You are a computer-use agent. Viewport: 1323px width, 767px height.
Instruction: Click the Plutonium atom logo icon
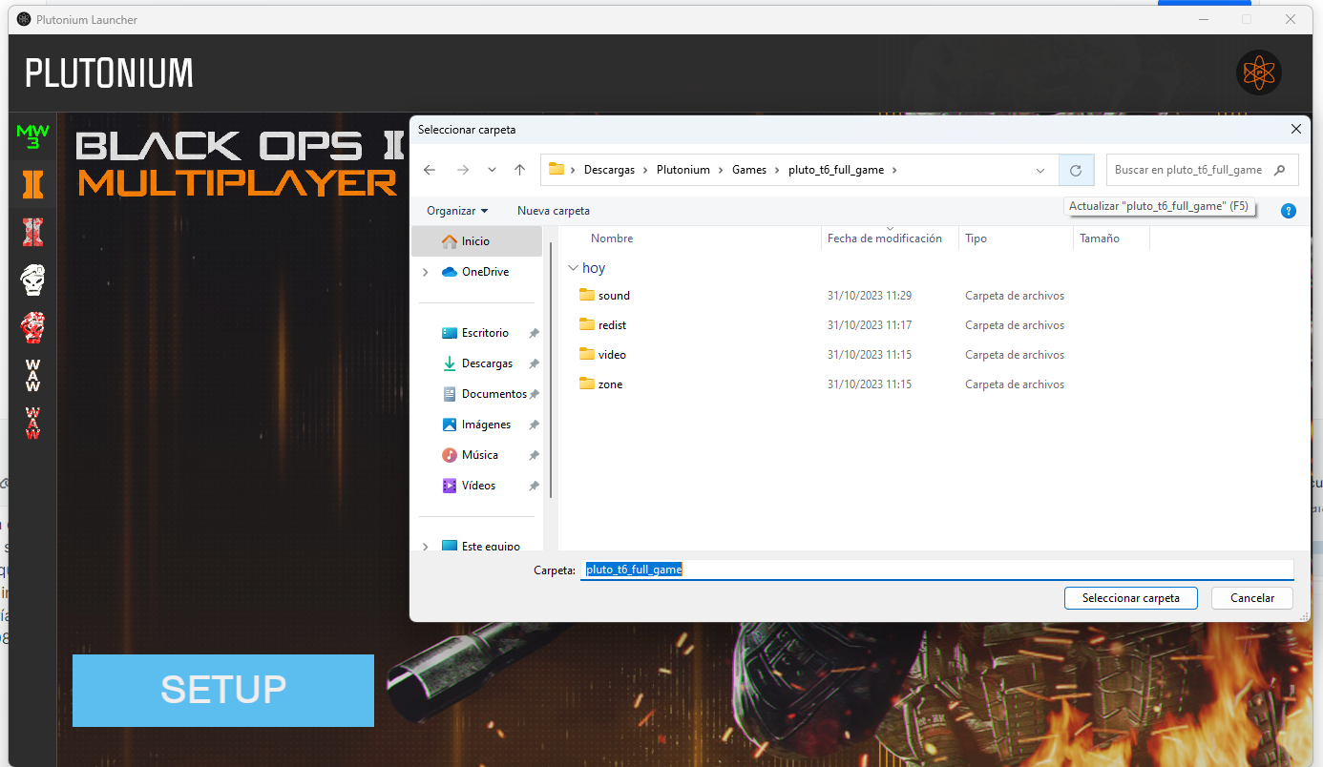point(1258,73)
